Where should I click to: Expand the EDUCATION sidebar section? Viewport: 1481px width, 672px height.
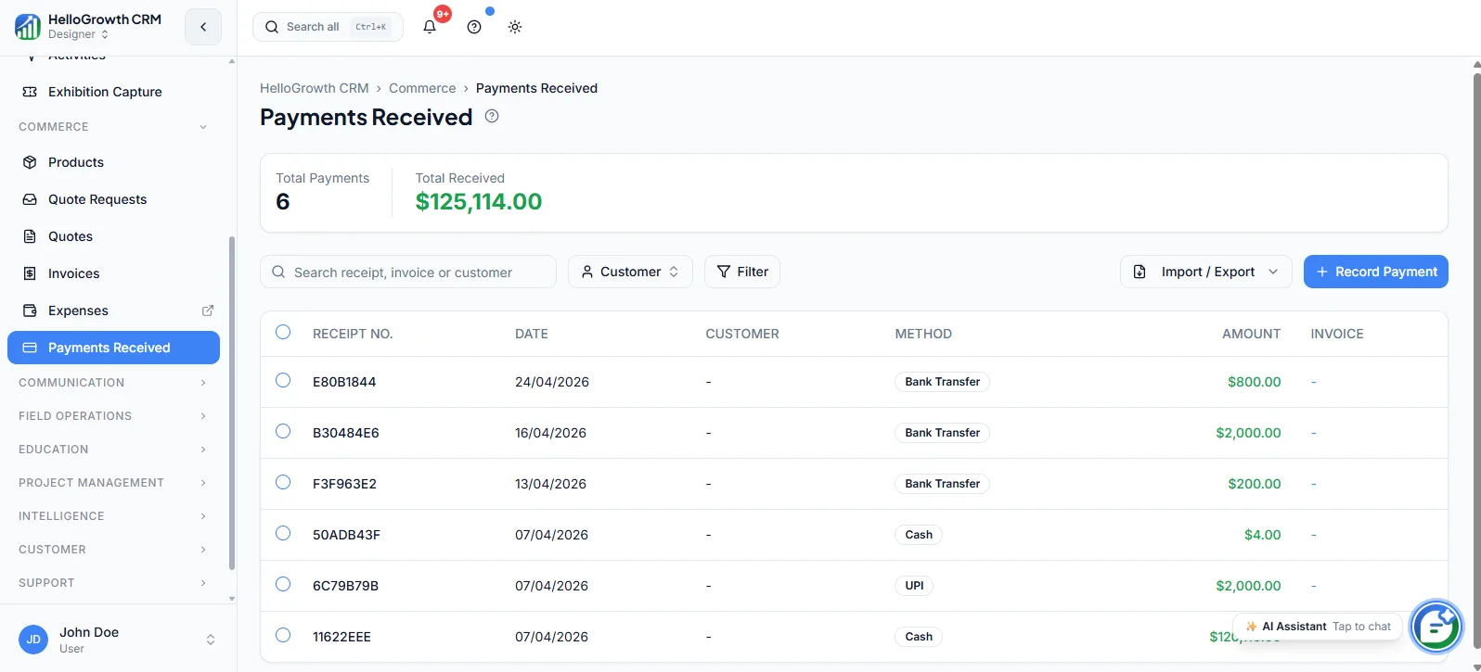pyautogui.click(x=112, y=450)
